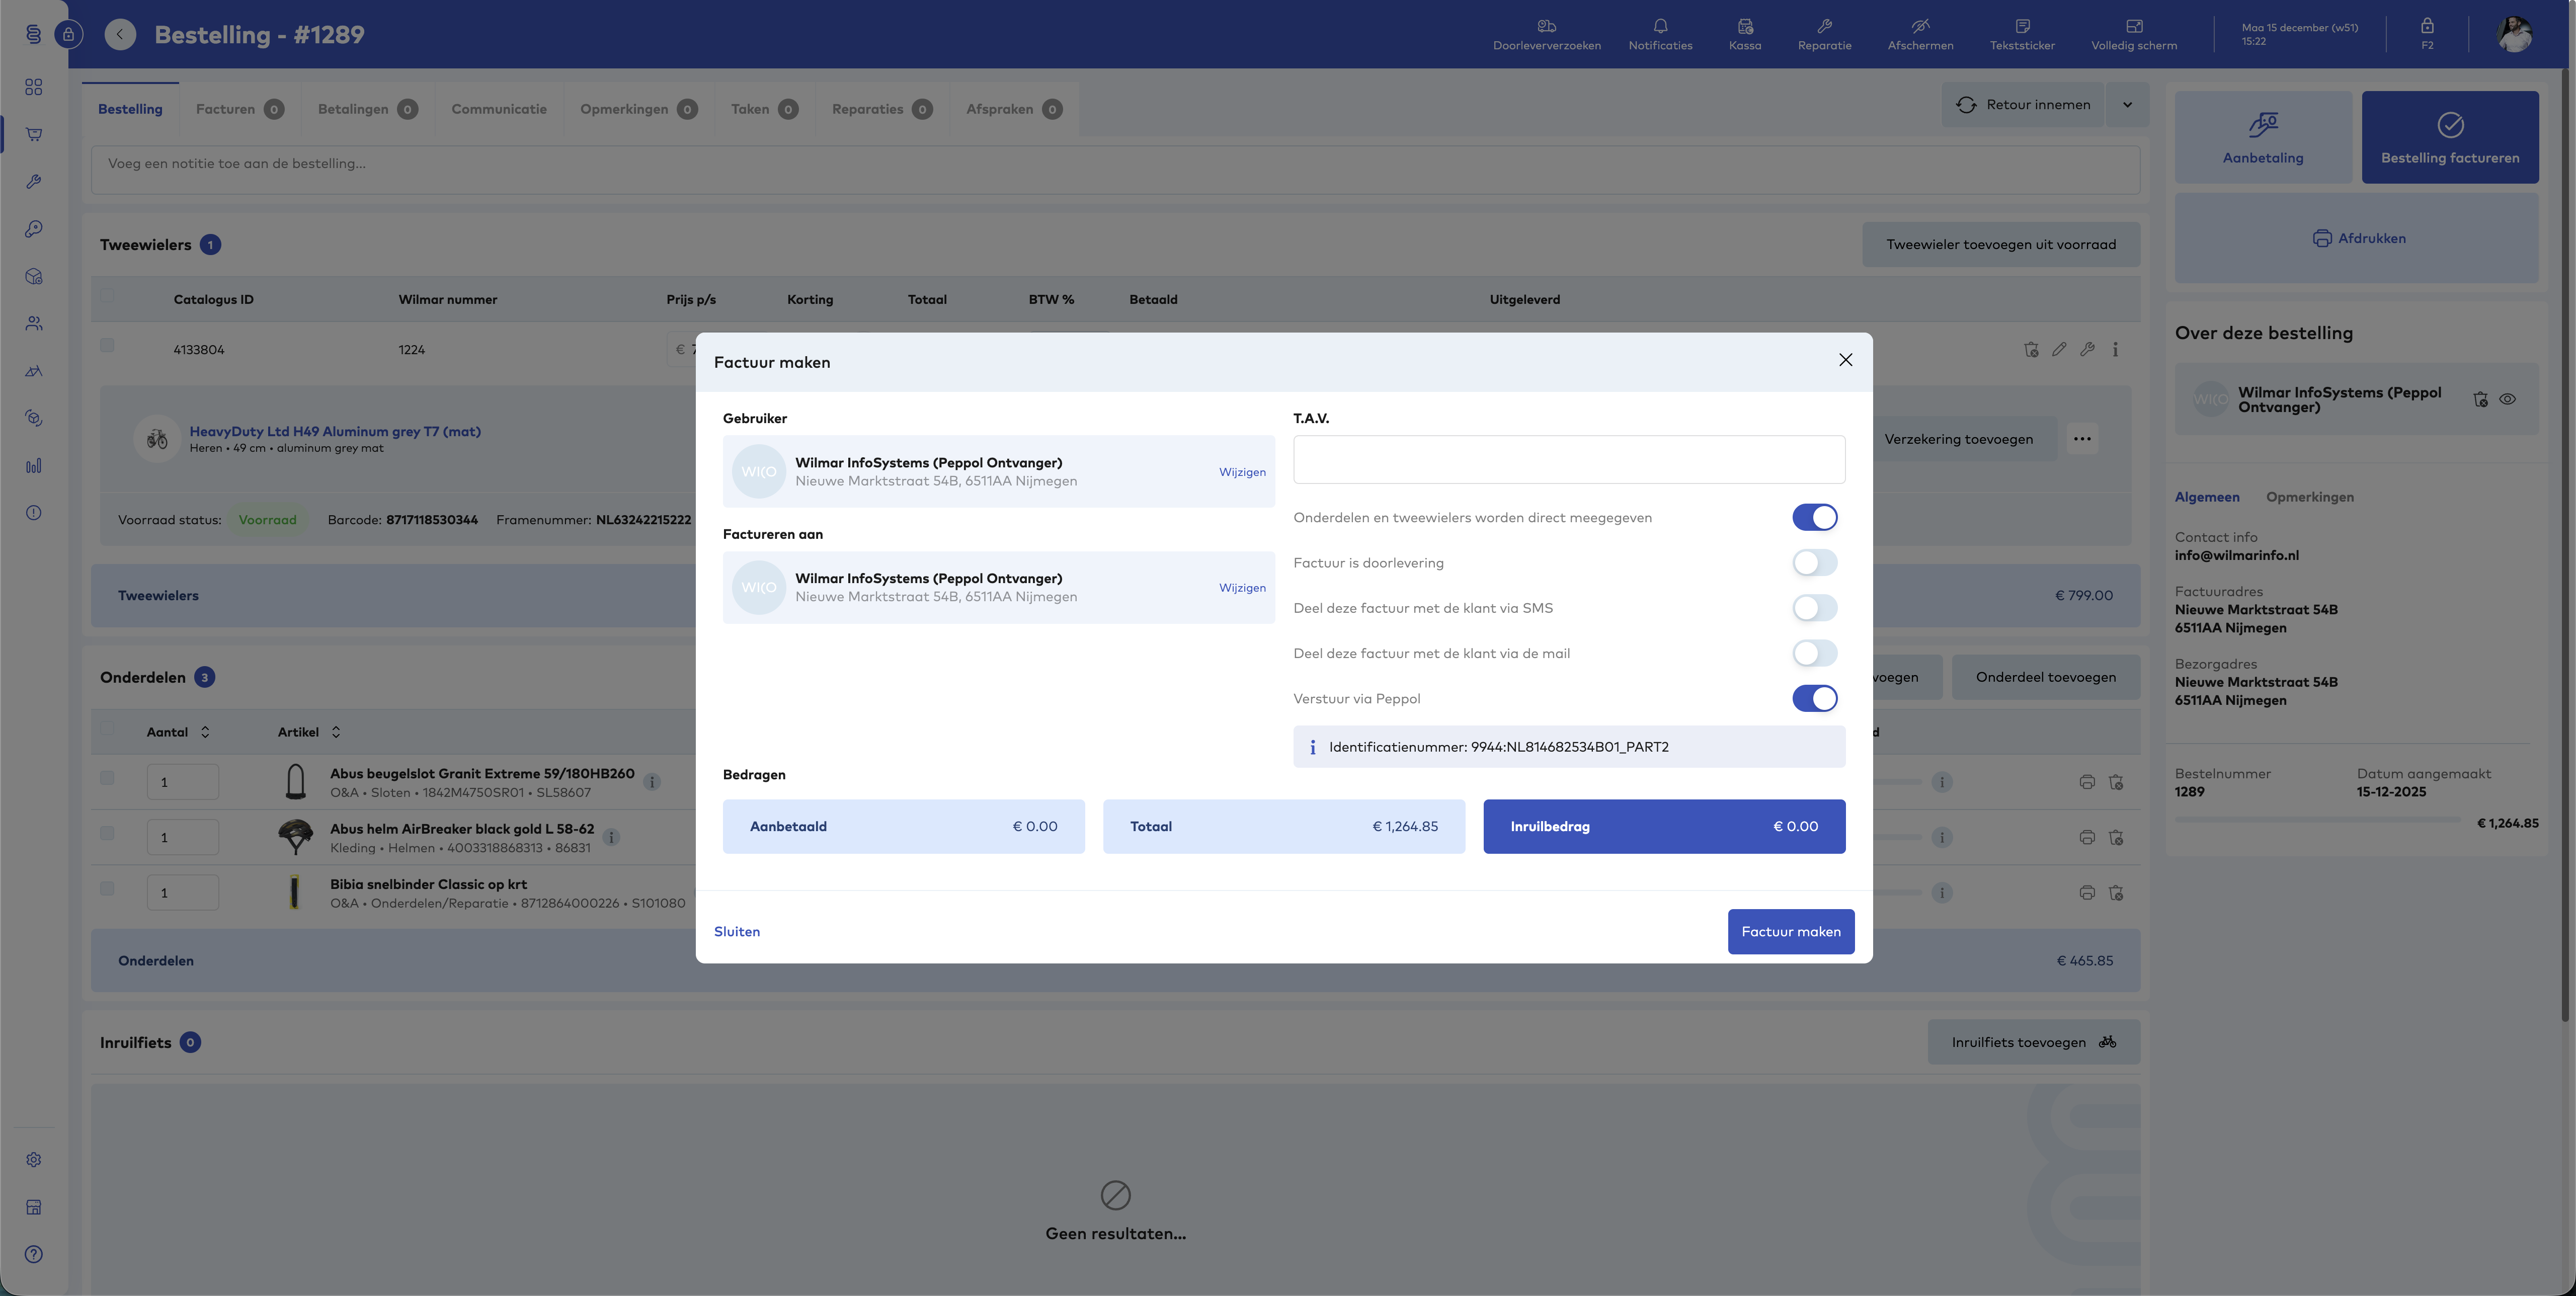This screenshot has height=1296, width=2576.
Task: Open the Kassa icon in top bar
Action: [1744, 27]
